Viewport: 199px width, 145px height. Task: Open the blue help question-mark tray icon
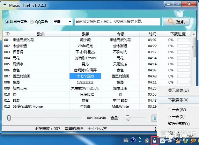133,140
